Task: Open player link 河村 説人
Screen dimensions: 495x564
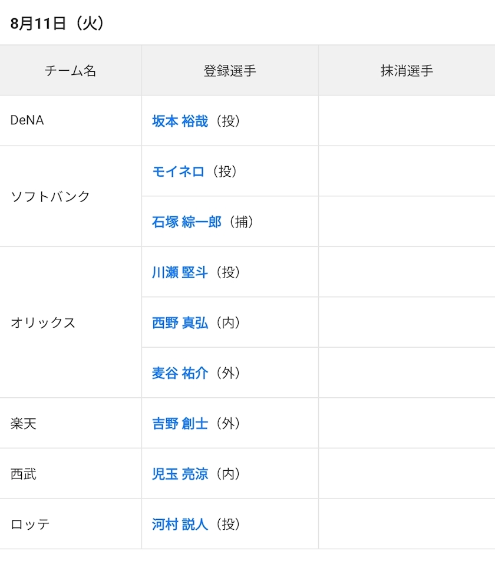Action: 180,524
